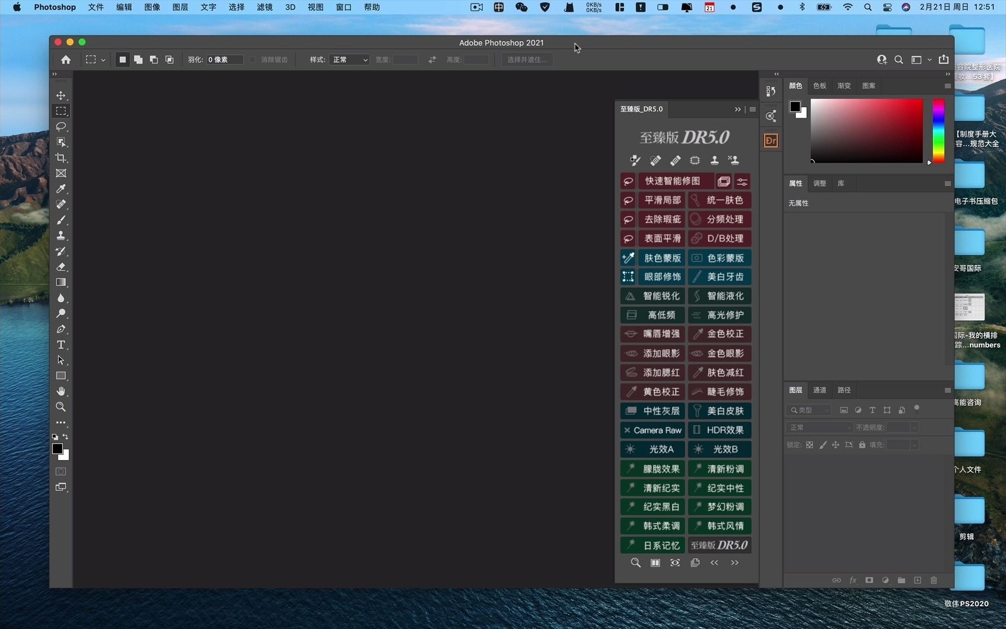Open the layer filter type (类型) dropdown
Viewport: 1006px width, 629px height.
tap(809, 410)
